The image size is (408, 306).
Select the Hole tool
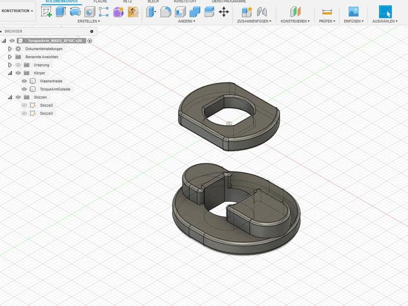click(x=90, y=12)
